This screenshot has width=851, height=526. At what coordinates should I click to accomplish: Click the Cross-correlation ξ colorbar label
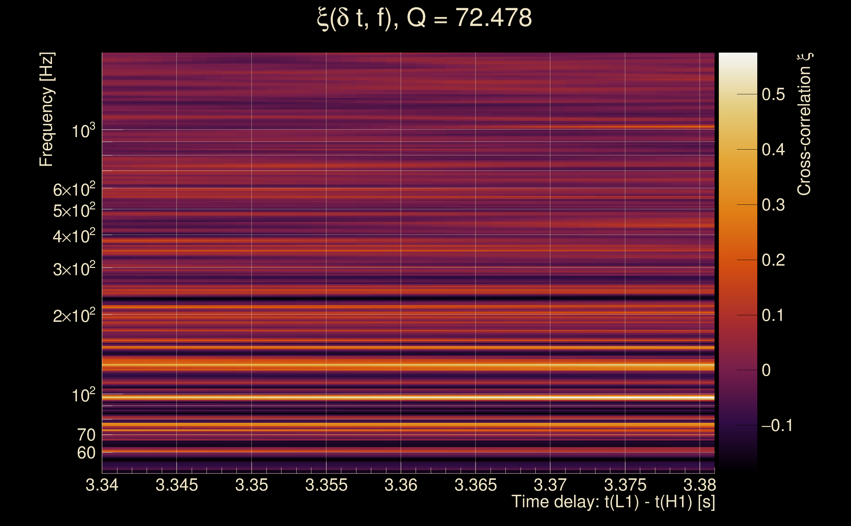(804, 124)
